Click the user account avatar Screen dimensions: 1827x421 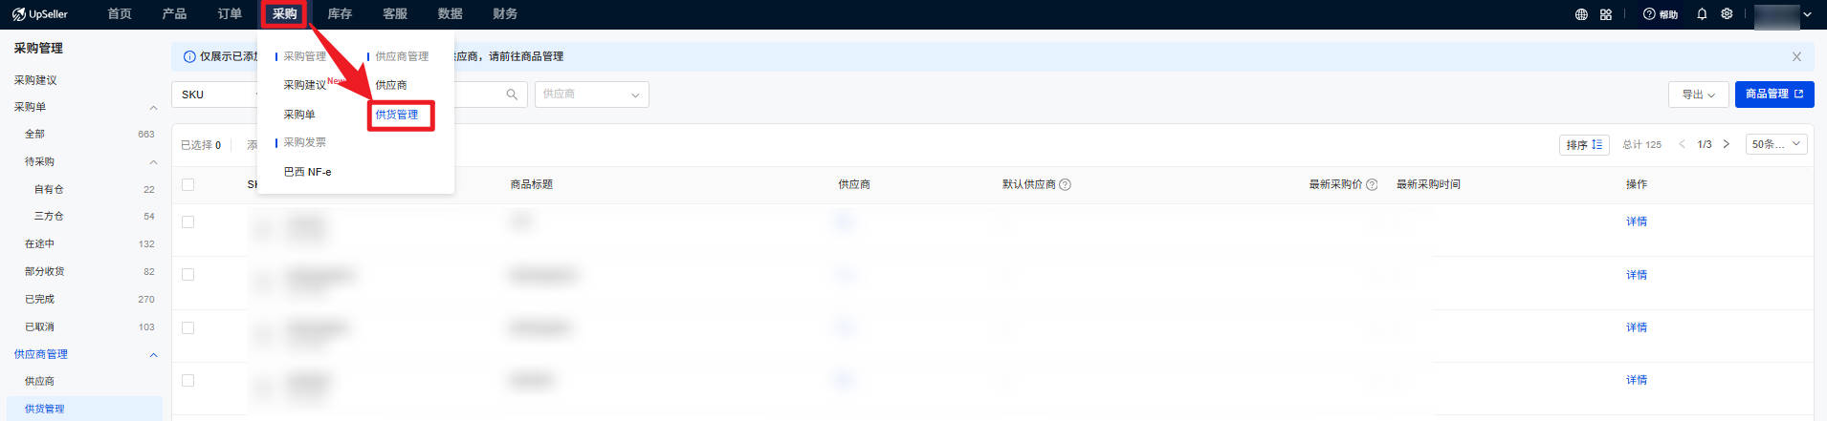(x=1776, y=15)
